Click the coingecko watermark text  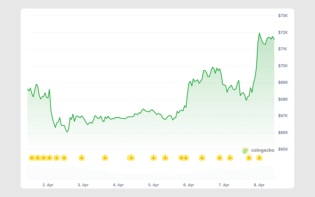pos(263,150)
